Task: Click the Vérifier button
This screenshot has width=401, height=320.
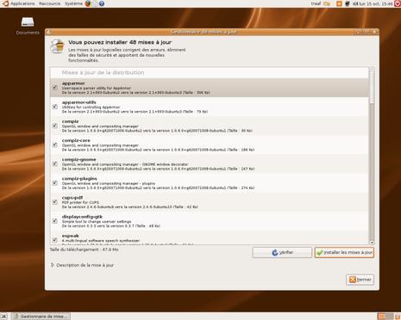Action: tap(282, 253)
